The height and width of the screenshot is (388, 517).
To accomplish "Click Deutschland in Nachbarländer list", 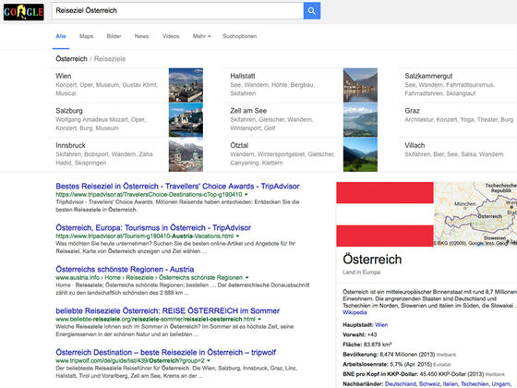I will coord(401,384).
